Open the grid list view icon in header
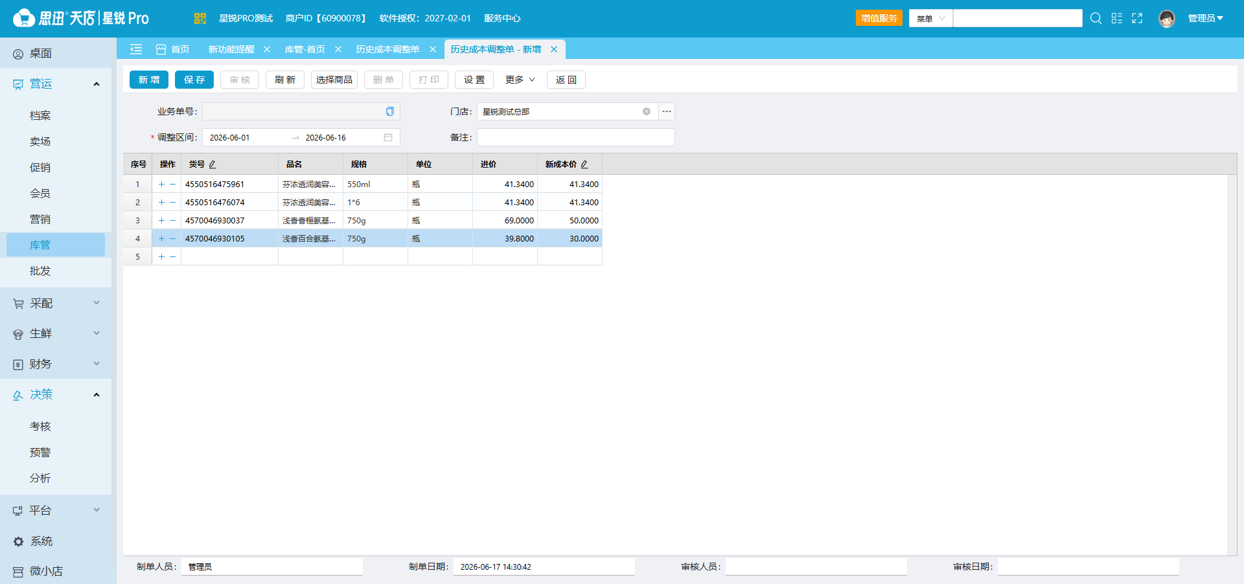Viewport: 1244px width, 584px height. [1116, 18]
